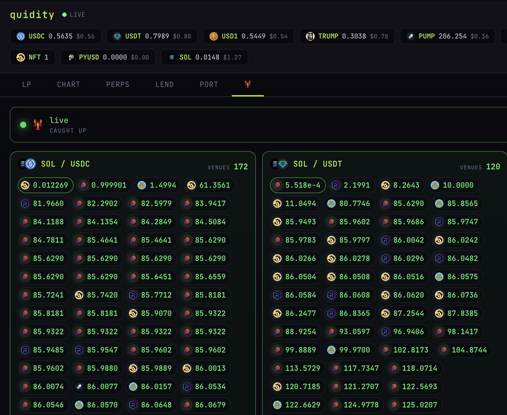Click the SOL icon in balances row
Screen dimensions: 507x415
pos(172,57)
